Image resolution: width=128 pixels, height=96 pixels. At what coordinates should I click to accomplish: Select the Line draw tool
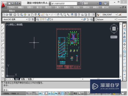(3, 25)
